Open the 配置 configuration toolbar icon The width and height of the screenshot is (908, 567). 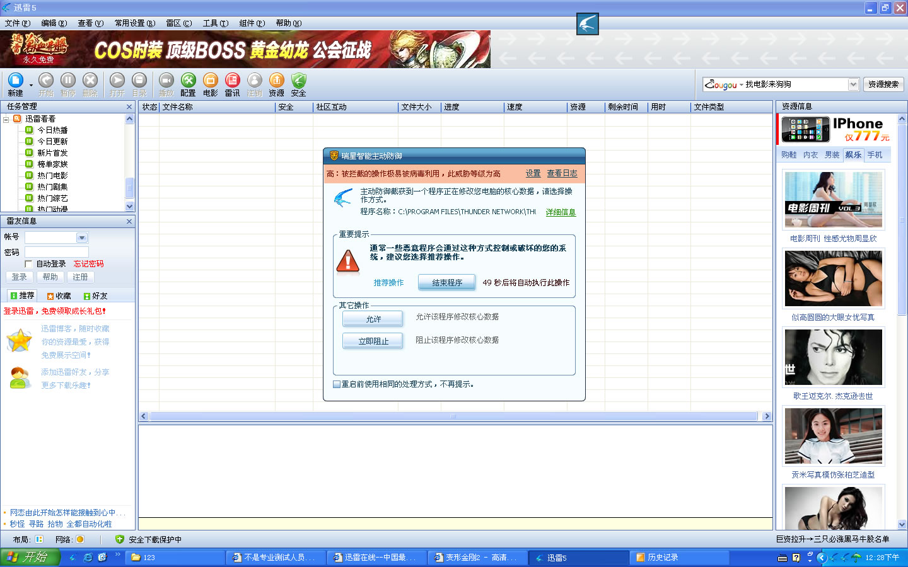[x=189, y=81]
